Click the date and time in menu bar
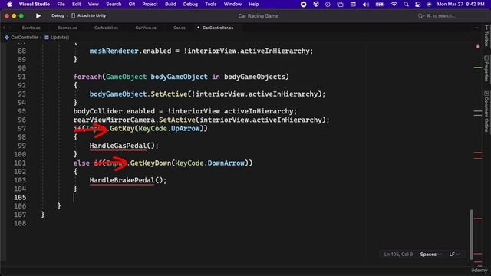 [x=460, y=5]
